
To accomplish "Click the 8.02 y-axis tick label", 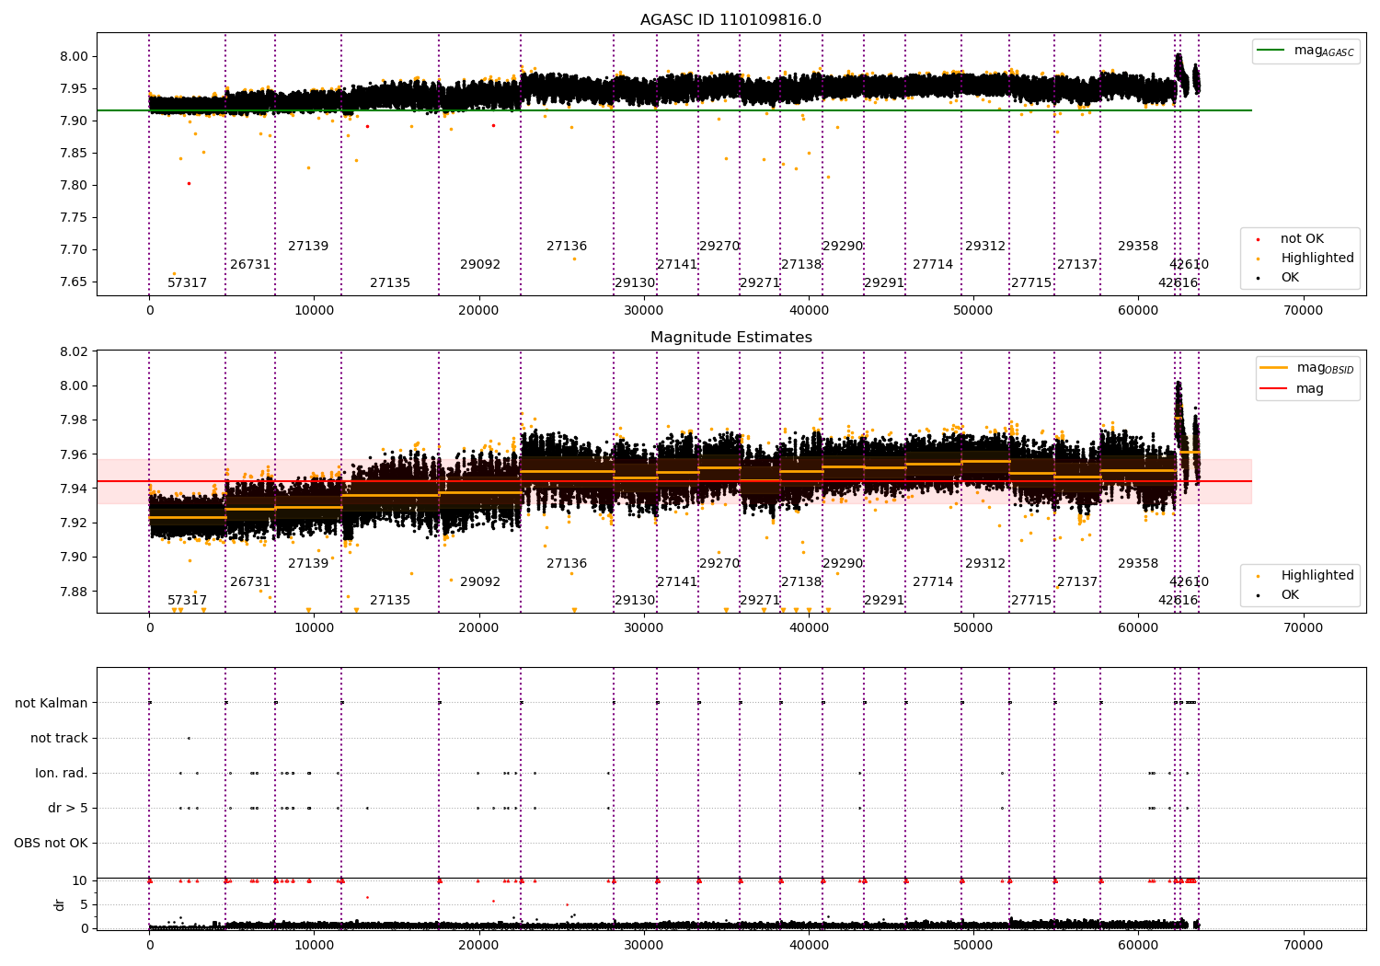I will (74, 351).
